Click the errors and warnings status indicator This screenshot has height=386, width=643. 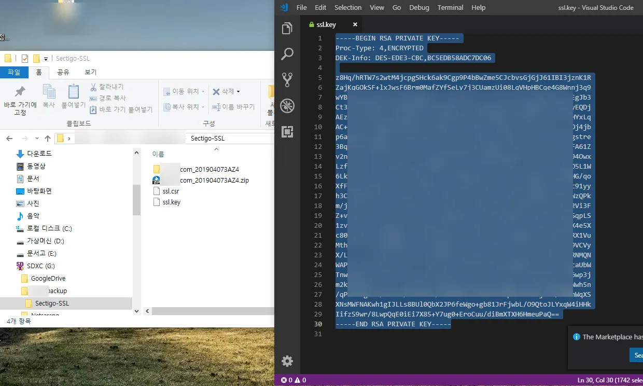point(293,380)
